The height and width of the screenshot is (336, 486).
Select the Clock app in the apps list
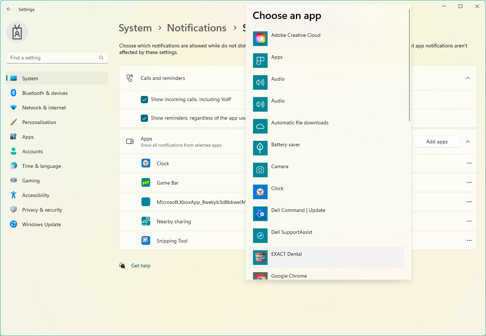[x=163, y=163]
